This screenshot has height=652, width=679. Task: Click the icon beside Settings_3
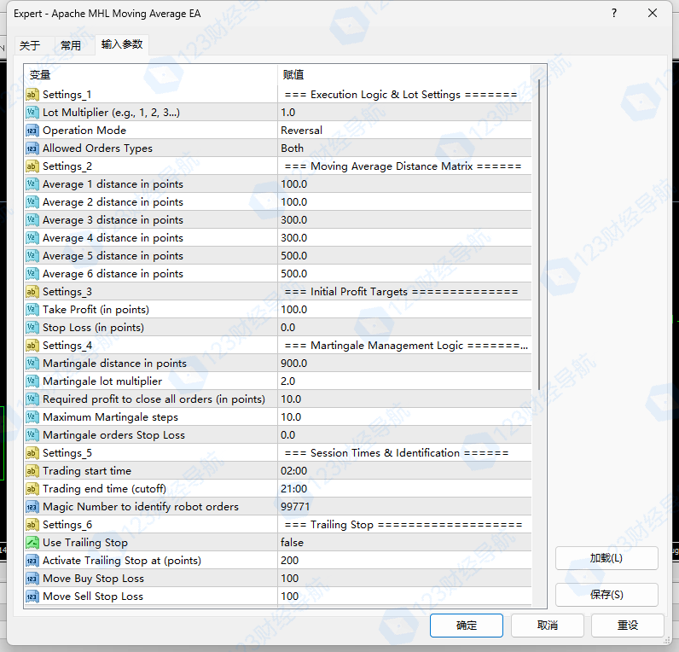tap(32, 292)
